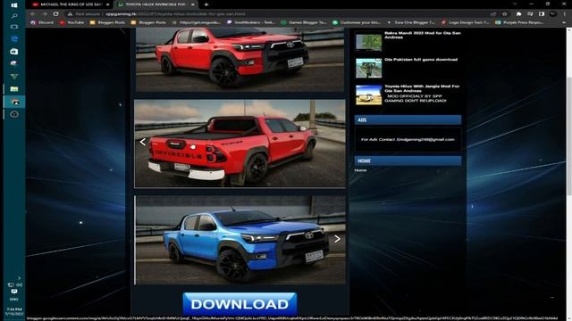Viewport: 572px width, 321px height.
Task: Open the Punjab Press bookmark
Action: [x=519, y=22]
